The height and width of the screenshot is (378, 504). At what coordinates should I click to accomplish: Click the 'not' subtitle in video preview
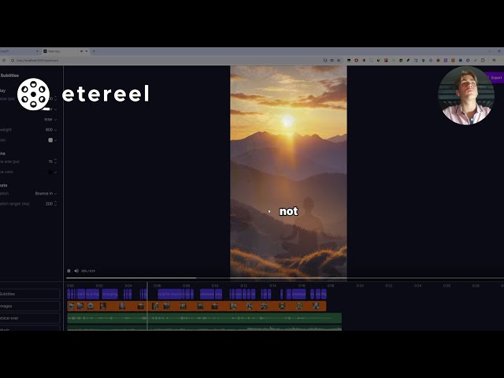[x=289, y=211]
